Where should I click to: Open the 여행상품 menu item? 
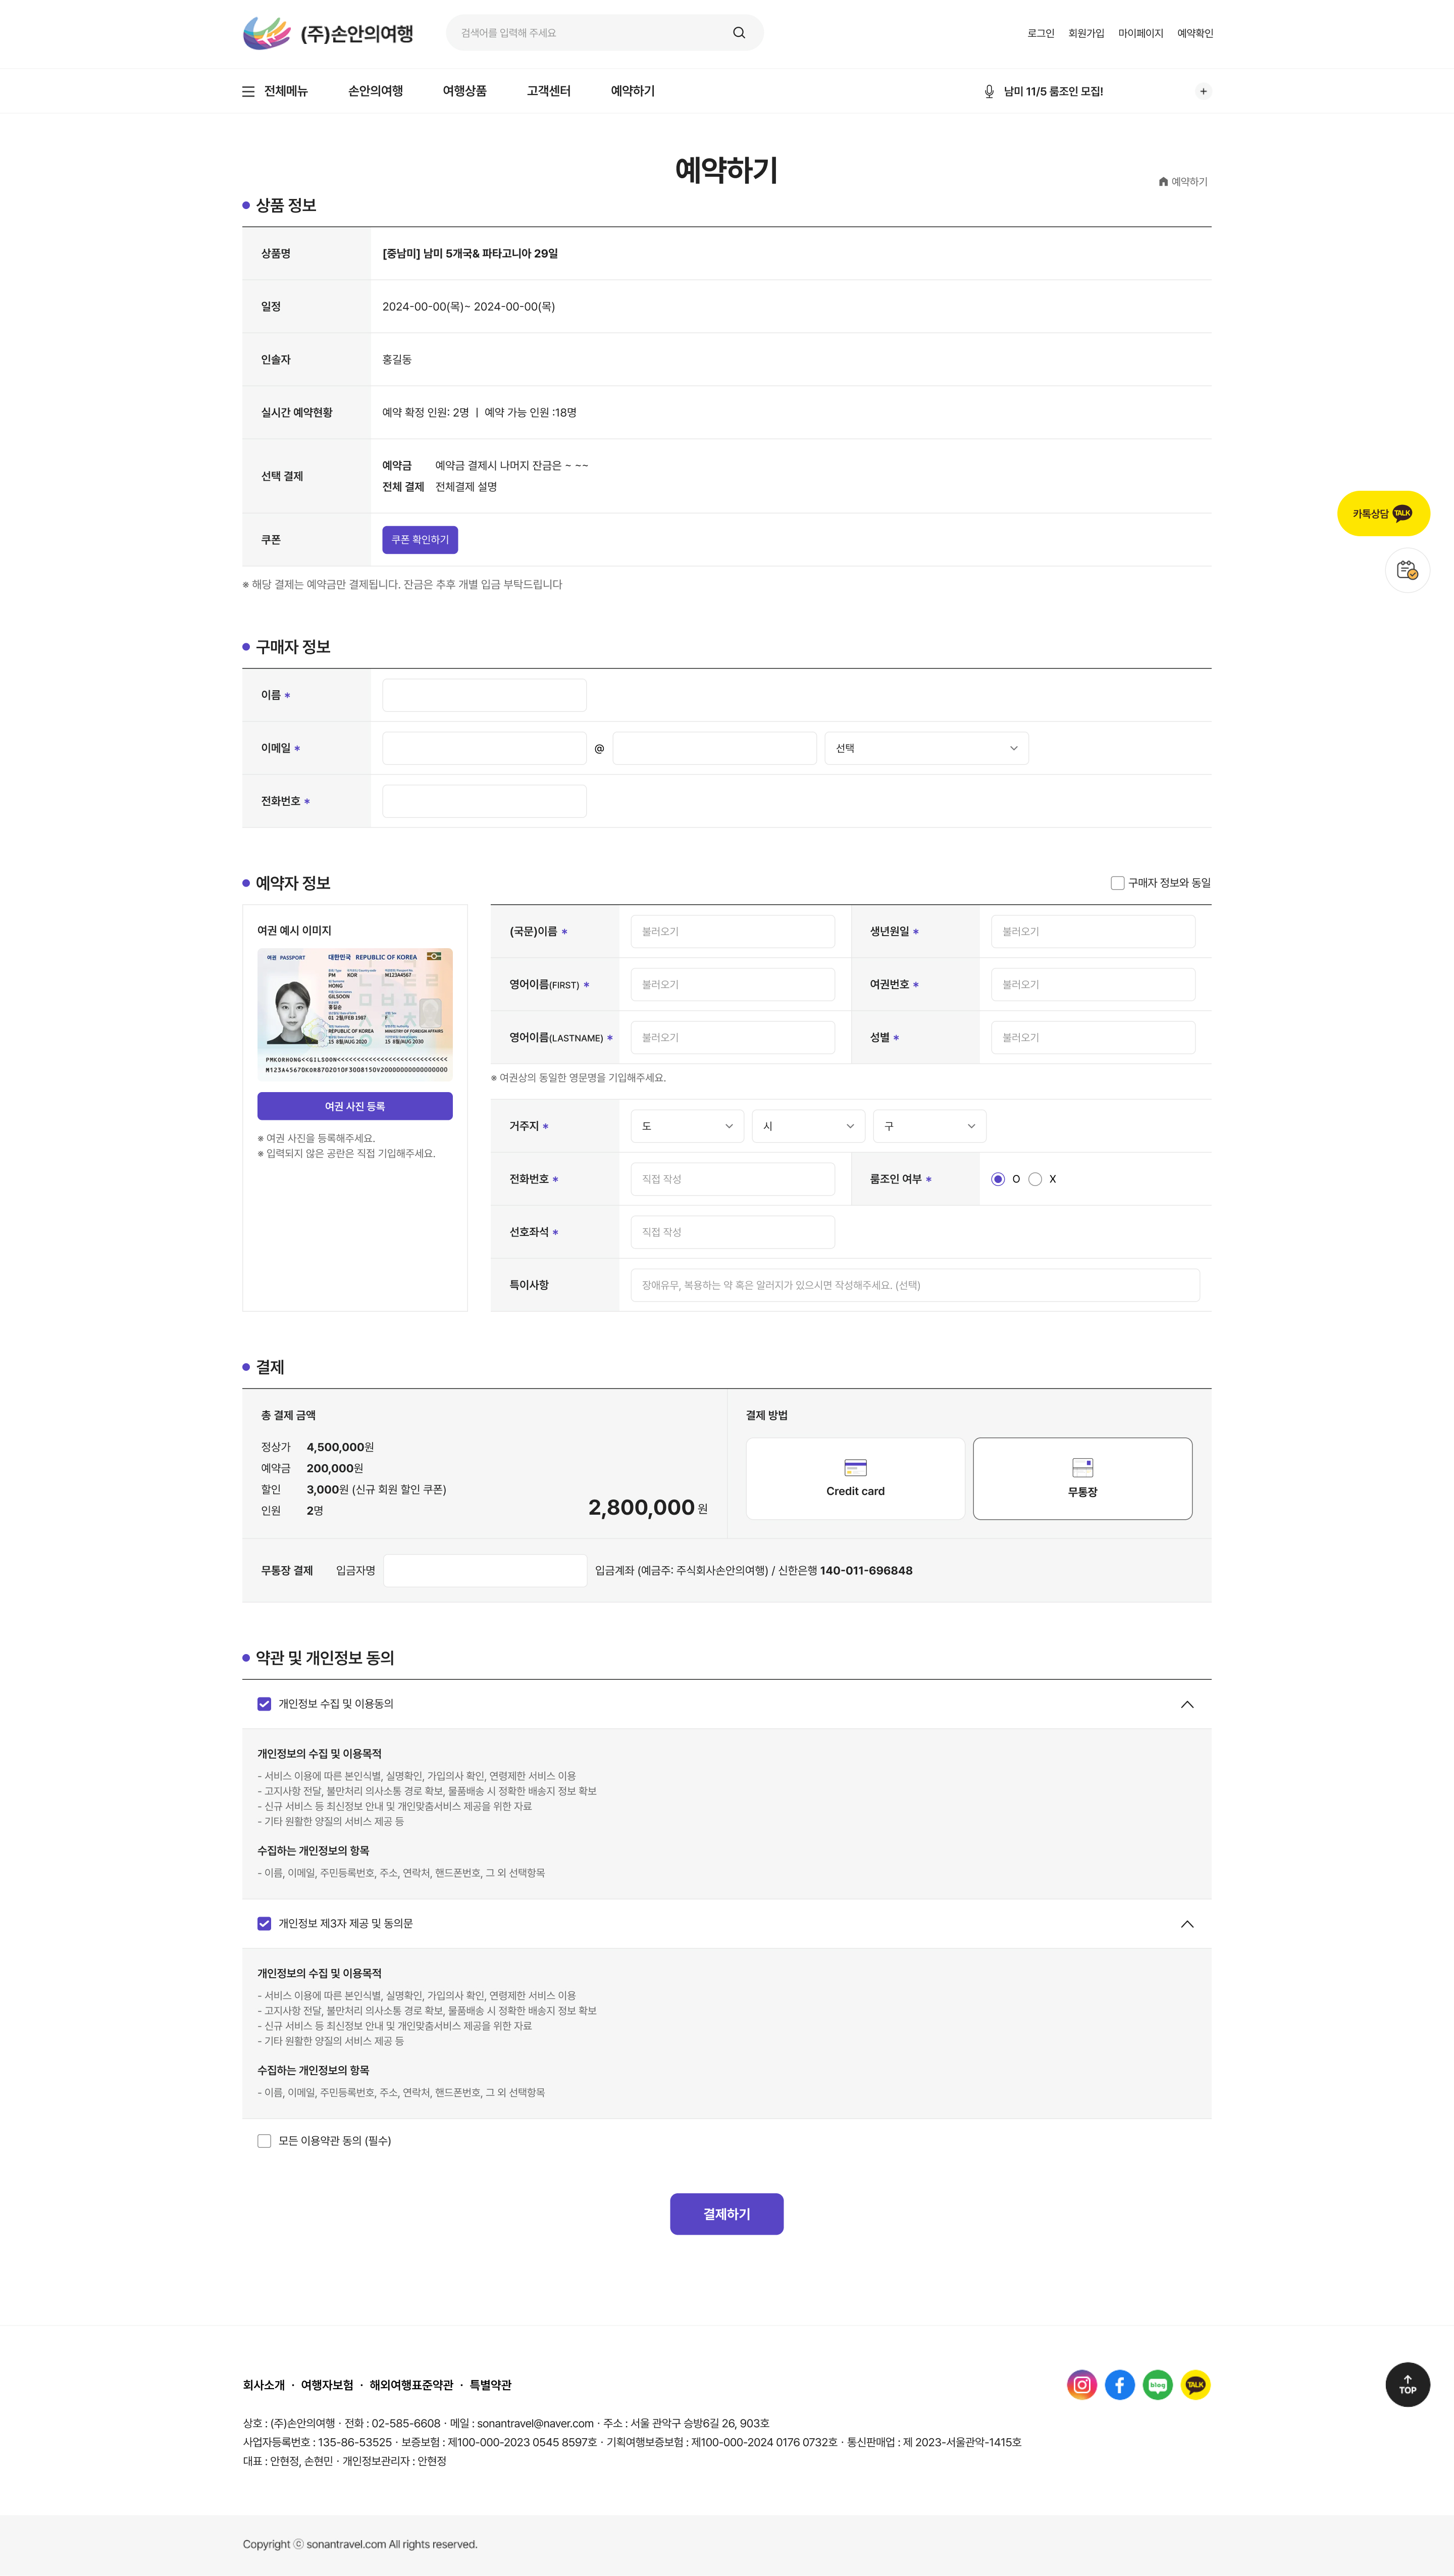click(464, 91)
